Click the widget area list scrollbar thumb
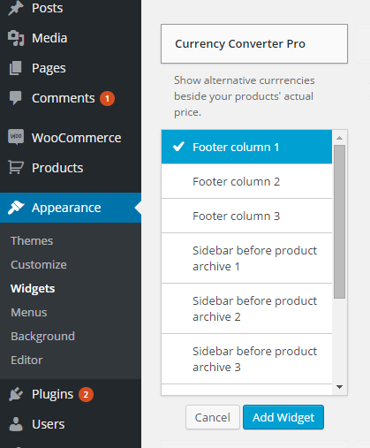370x448 pixels. [x=339, y=222]
